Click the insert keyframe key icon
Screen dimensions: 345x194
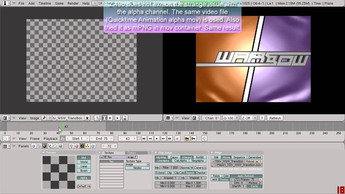pyautogui.click(x=187, y=138)
